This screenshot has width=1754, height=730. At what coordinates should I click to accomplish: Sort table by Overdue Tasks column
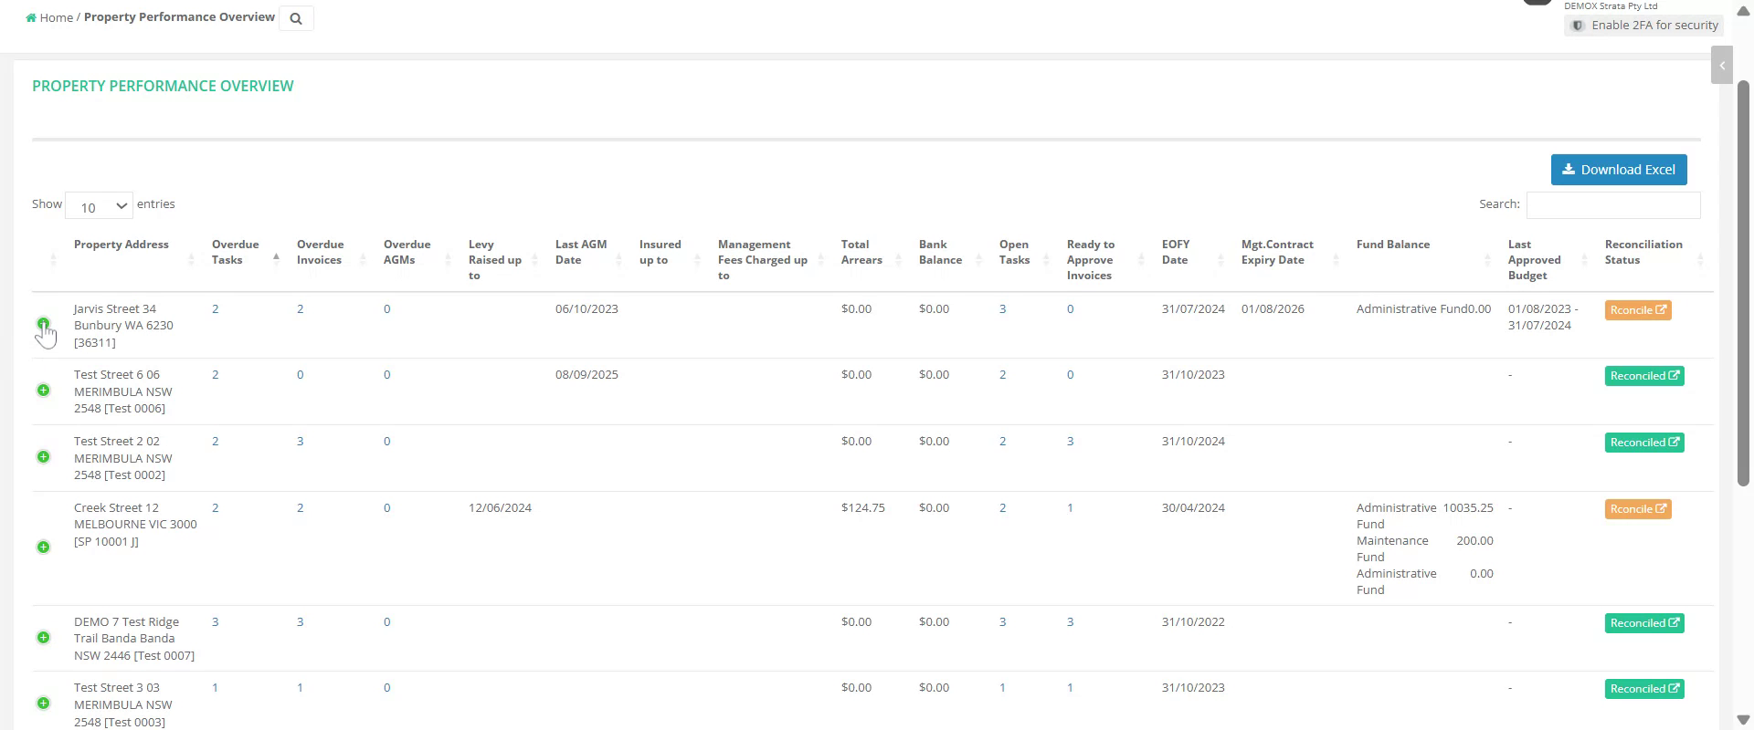236,253
